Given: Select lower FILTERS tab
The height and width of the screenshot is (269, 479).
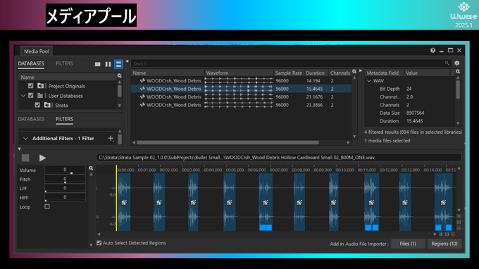Looking at the screenshot, I should 65,119.
